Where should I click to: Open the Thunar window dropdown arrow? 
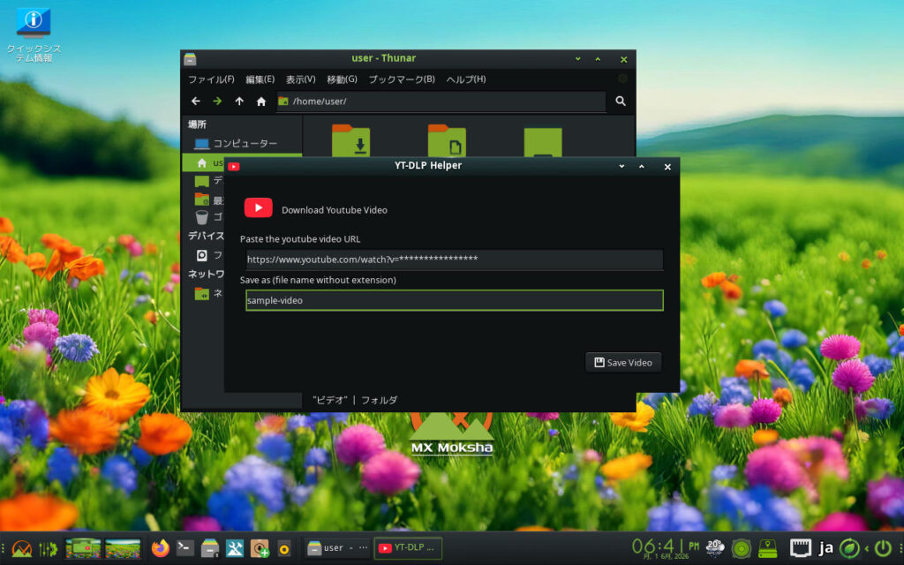(x=577, y=59)
